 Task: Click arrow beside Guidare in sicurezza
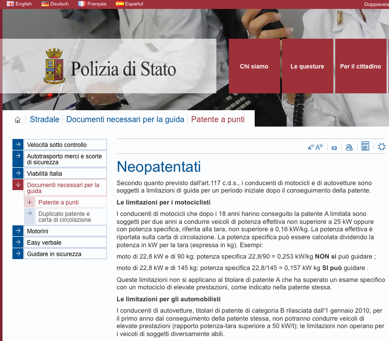tap(18, 254)
